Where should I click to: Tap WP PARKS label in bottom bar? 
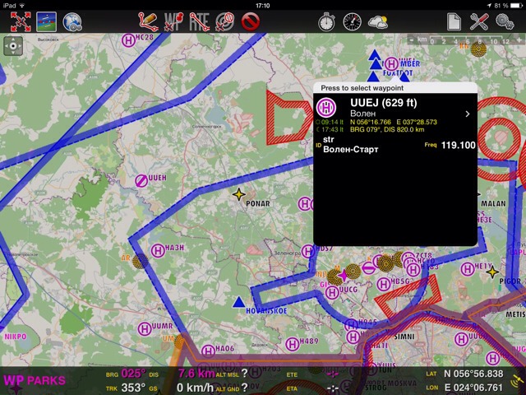[x=35, y=380]
